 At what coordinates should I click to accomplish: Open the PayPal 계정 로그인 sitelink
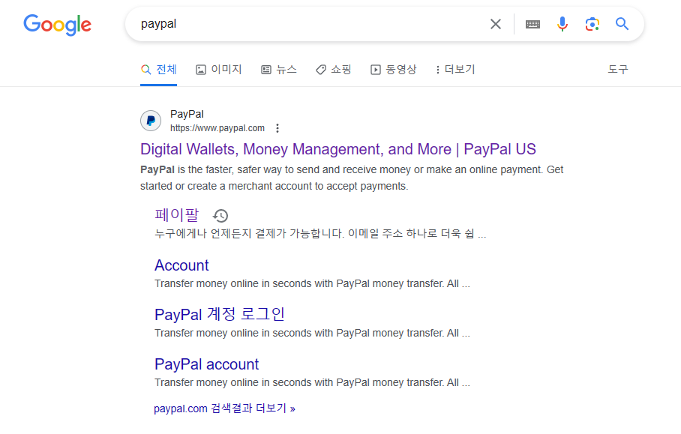(x=219, y=314)
